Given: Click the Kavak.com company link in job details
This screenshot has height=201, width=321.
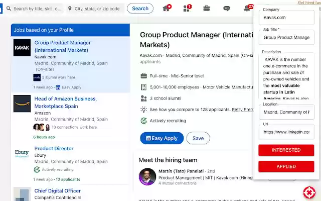Looking at the screenshot, I should point(151,55).
